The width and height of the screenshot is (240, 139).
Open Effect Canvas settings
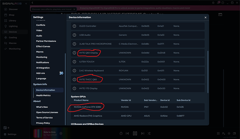43,47
